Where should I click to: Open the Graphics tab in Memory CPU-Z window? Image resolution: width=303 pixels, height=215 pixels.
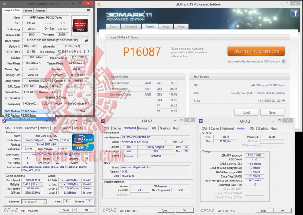click(263, 128)
